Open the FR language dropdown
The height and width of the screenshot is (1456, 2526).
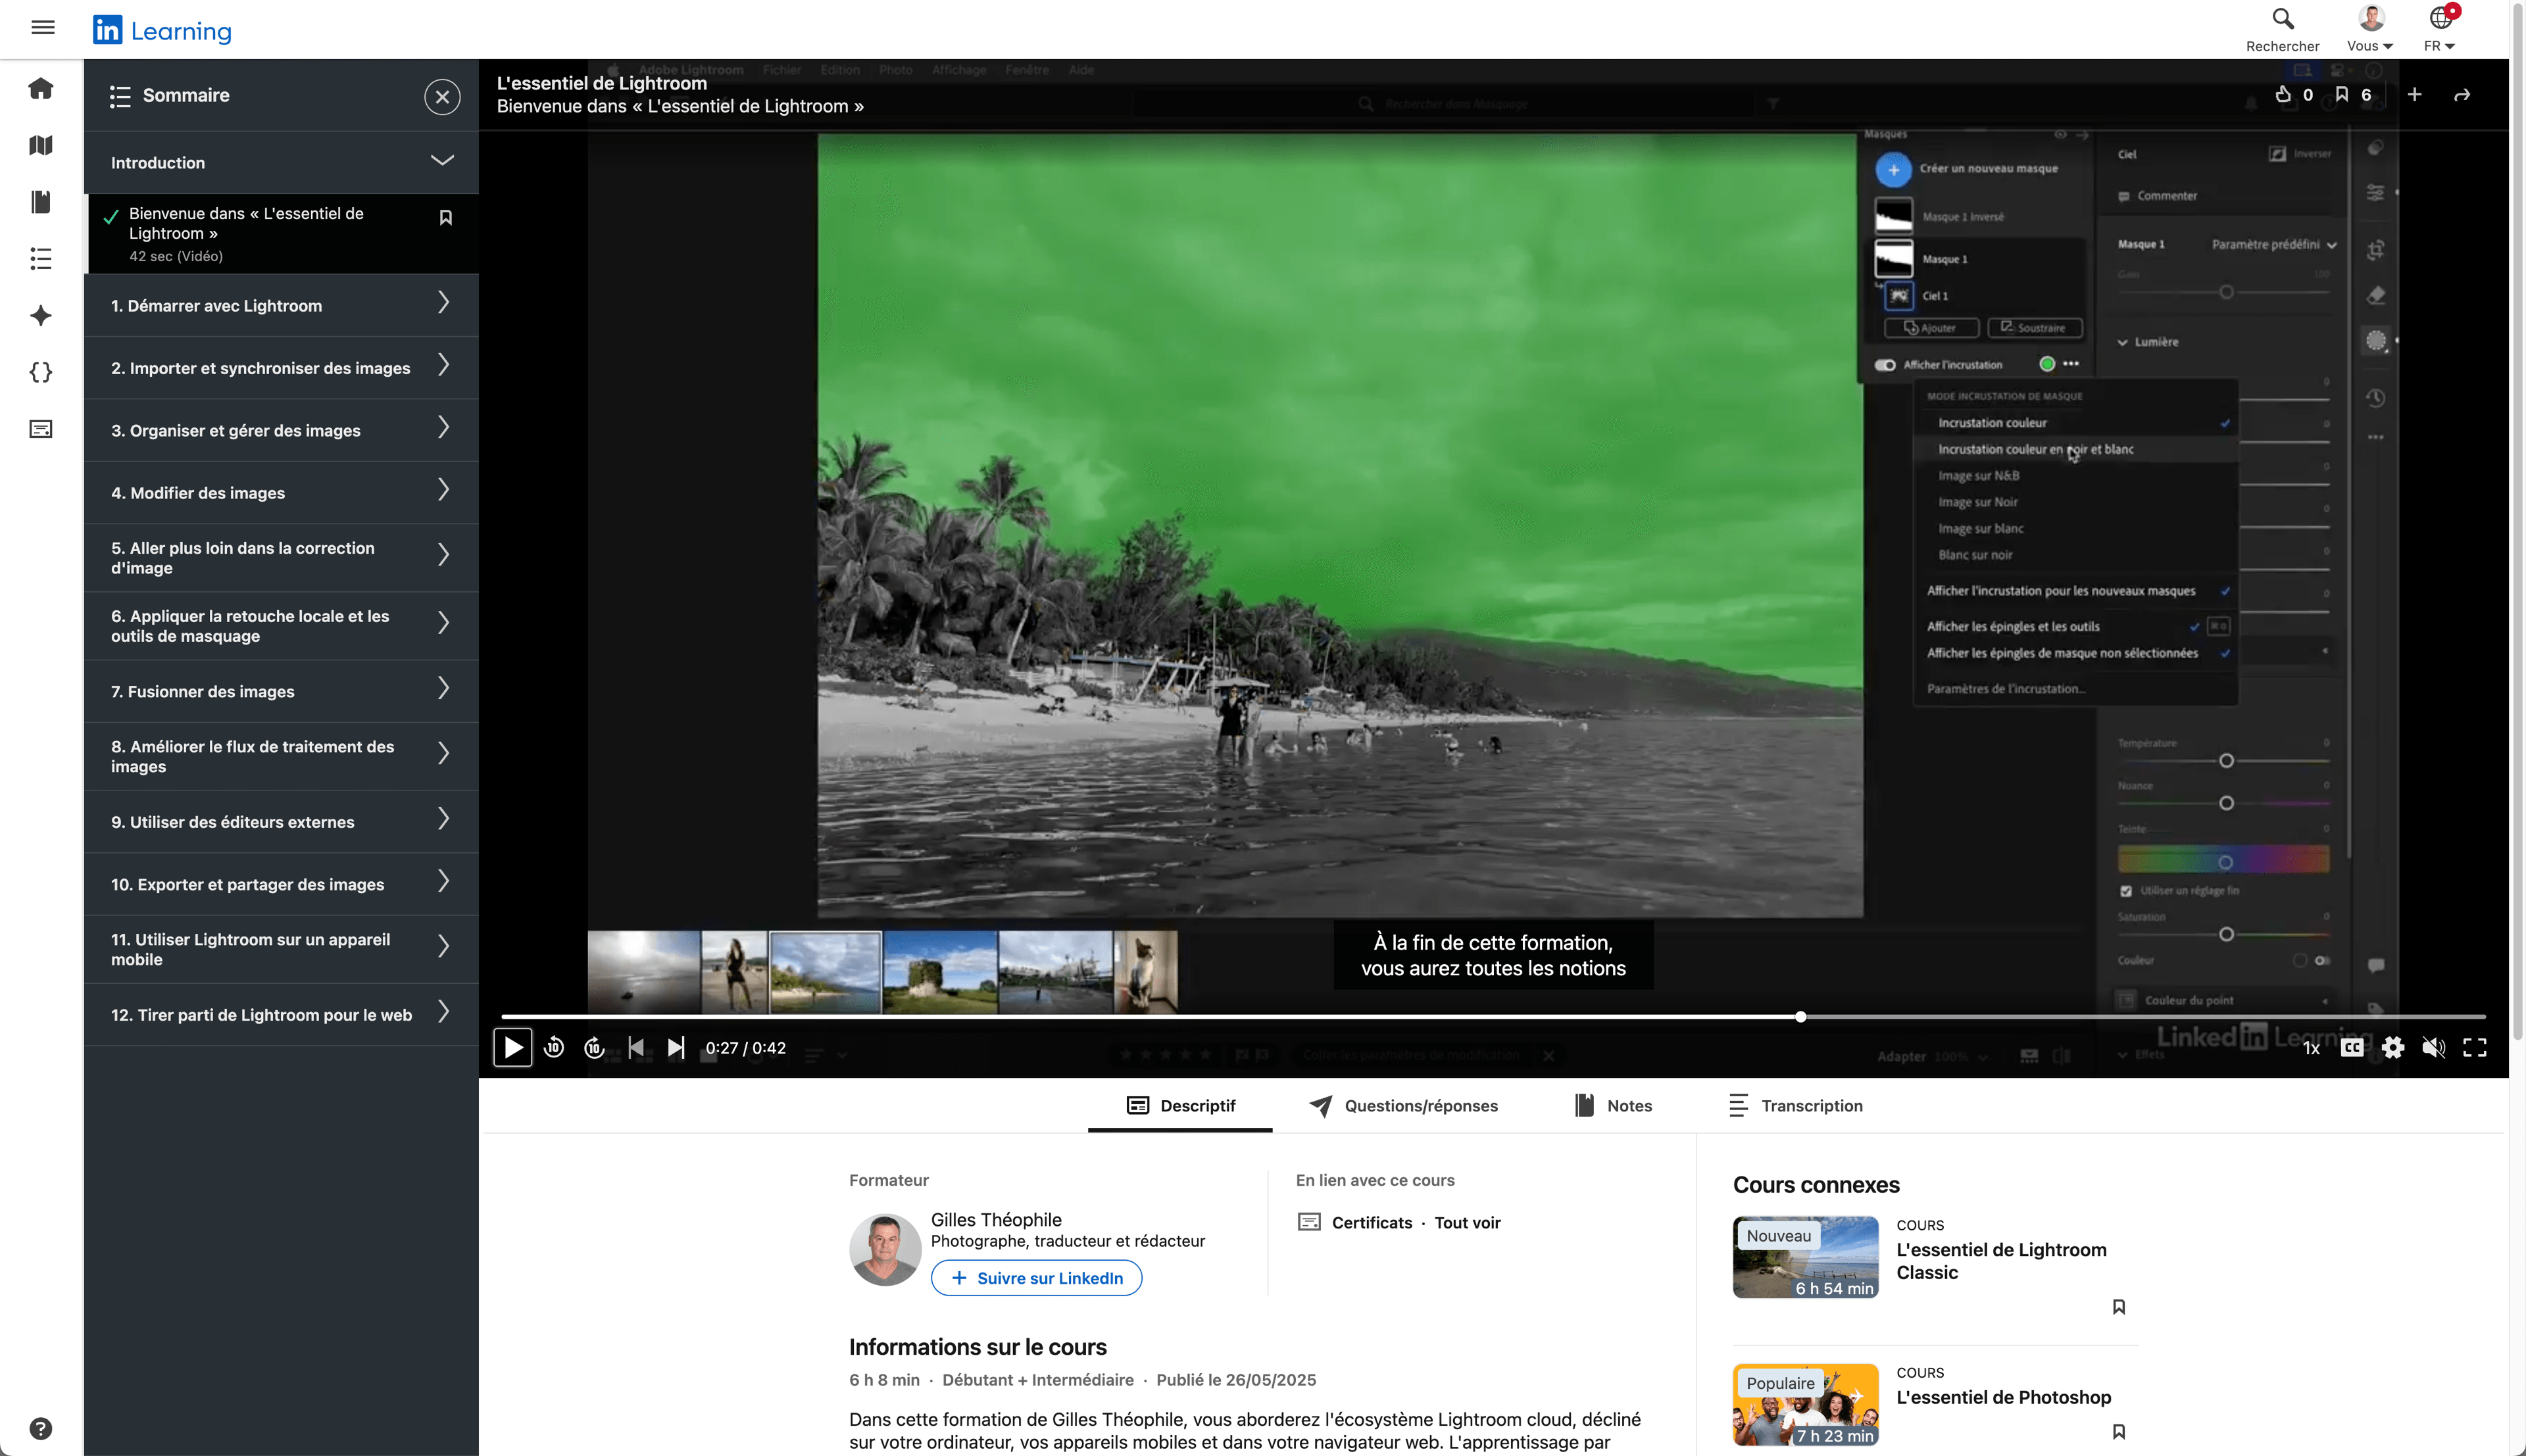(x=2439, y=29)
